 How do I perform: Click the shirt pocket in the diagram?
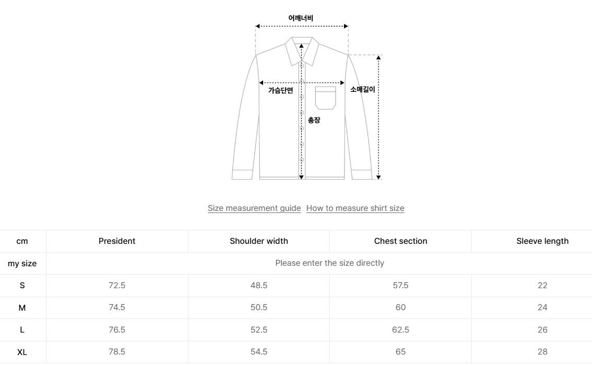(x=325, y=98)
